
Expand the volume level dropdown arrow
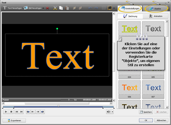[113, 112]
